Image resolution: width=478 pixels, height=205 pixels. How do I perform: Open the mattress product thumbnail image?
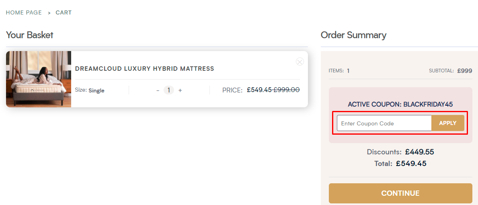click(39, 79)
